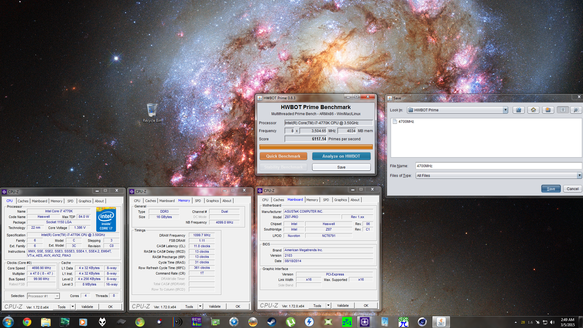This screenshot has width=583, height=328.
Task: Switch to CPU-Z via its taskbar icon
Action: (365, 322)
